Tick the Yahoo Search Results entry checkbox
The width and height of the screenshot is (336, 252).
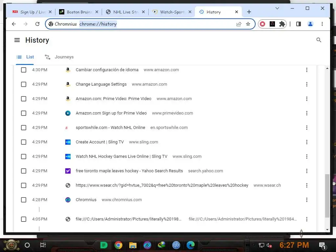[x=24, y=171]
